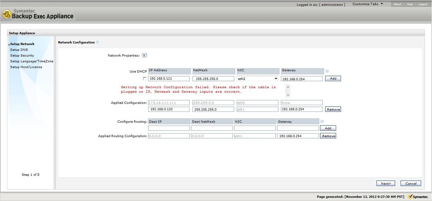Enable the Use DHCP checkbox
The width and height of the screenshot is (432, 201).
[145, 79]
